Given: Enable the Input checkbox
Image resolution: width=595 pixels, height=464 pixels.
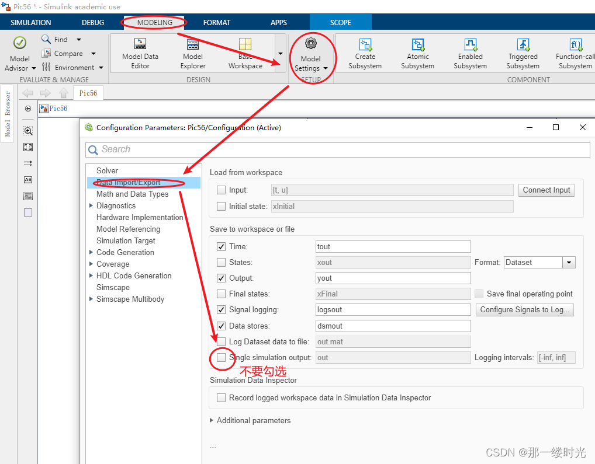Looking at the screenshot, I should point(221,190).
